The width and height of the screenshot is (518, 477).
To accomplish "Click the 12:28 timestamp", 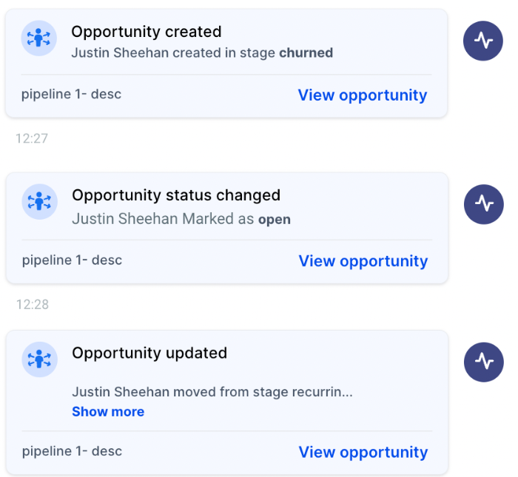I will [33, 304].
